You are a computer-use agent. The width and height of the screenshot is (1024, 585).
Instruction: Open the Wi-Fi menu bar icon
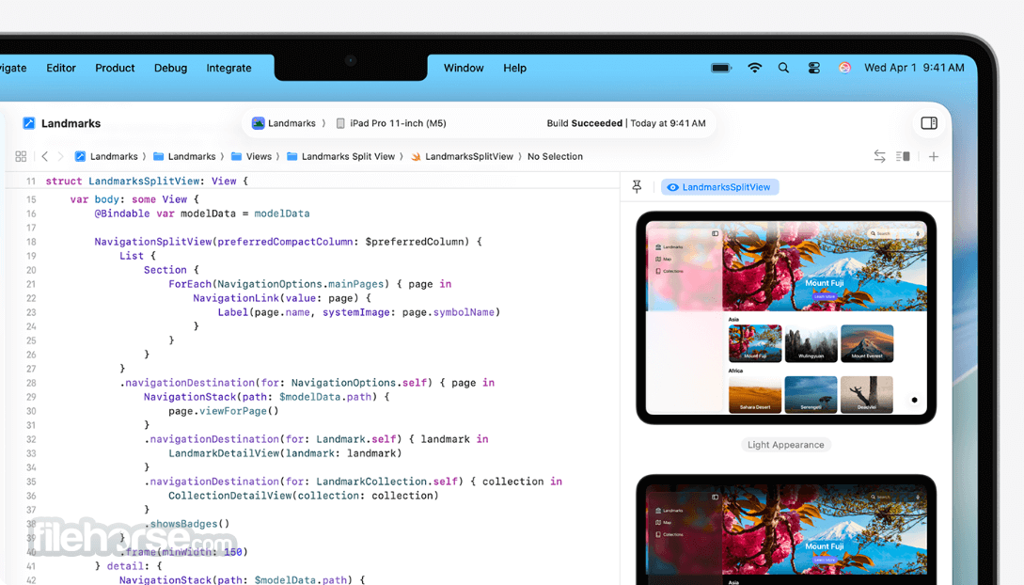pyautogui.click(x=755, y=68)
